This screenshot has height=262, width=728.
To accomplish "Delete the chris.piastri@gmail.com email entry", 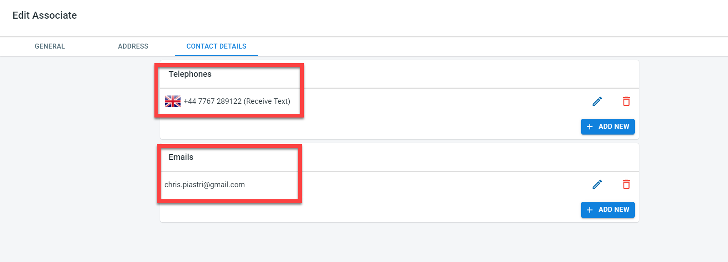I will pyautogui.click(x=626, y=184).
